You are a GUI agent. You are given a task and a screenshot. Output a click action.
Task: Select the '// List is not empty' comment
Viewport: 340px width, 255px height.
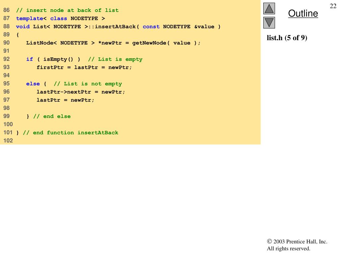[88, 84]
